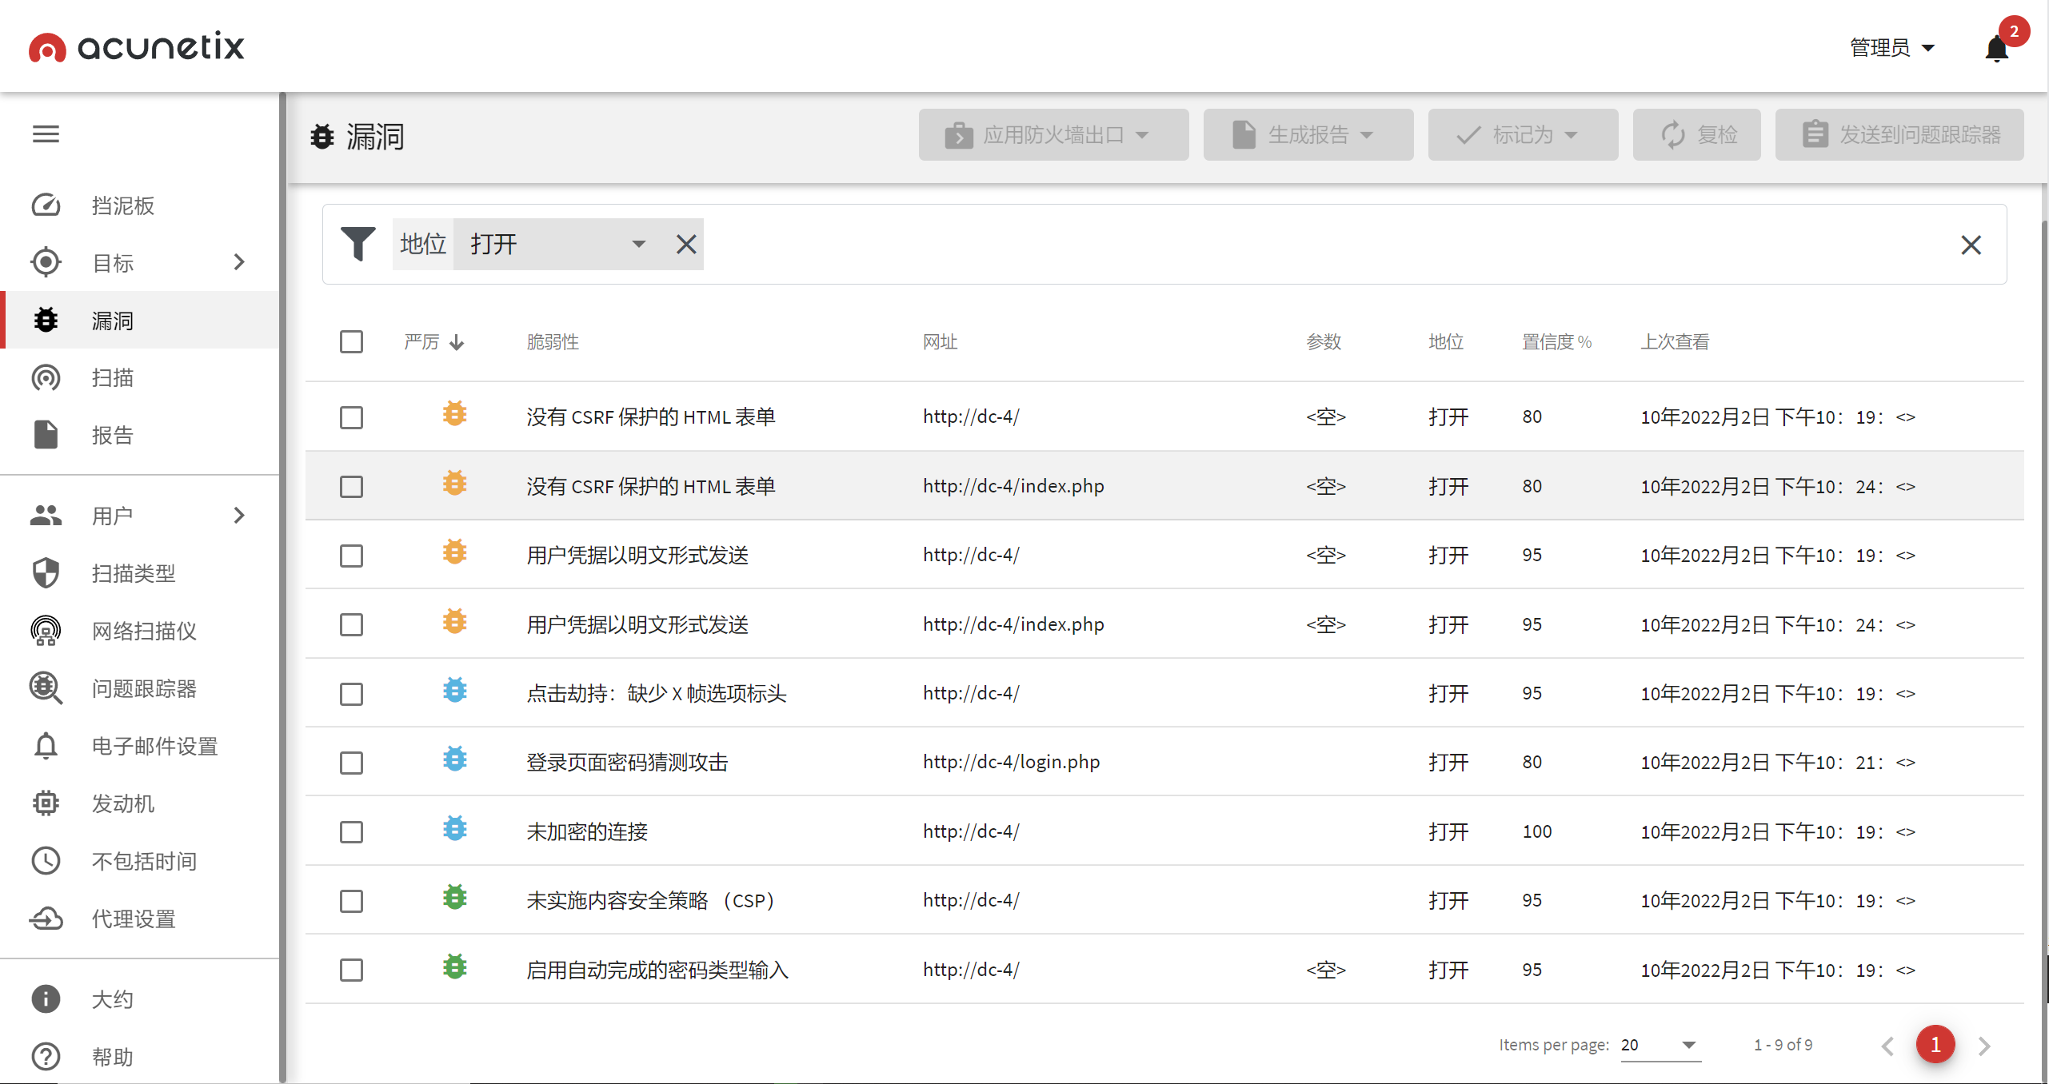Screen dimensions: 2049x1084
Task: Click the bug/漏洞 icon in sidebar
Action: [x=47, y=321]
